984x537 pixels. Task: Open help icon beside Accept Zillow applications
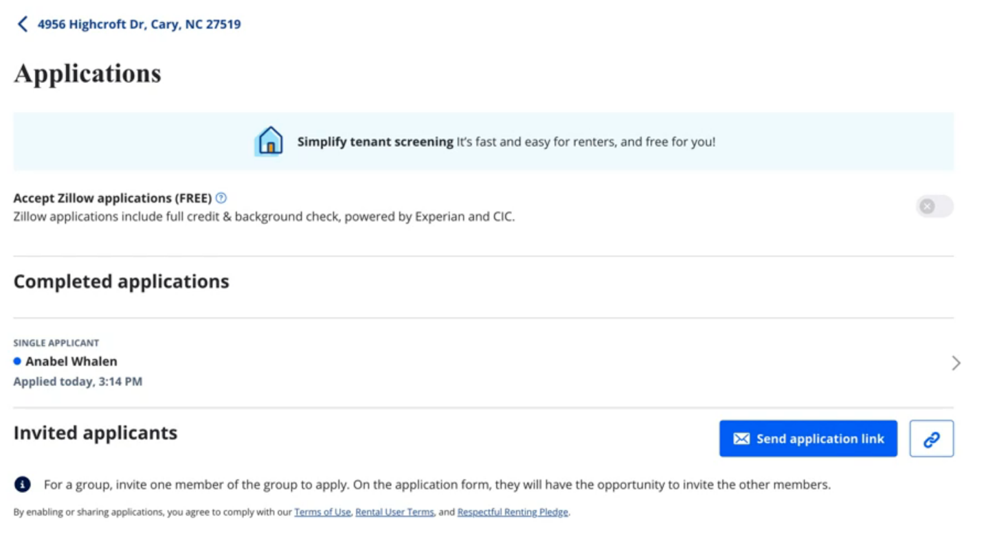[221, 198]
